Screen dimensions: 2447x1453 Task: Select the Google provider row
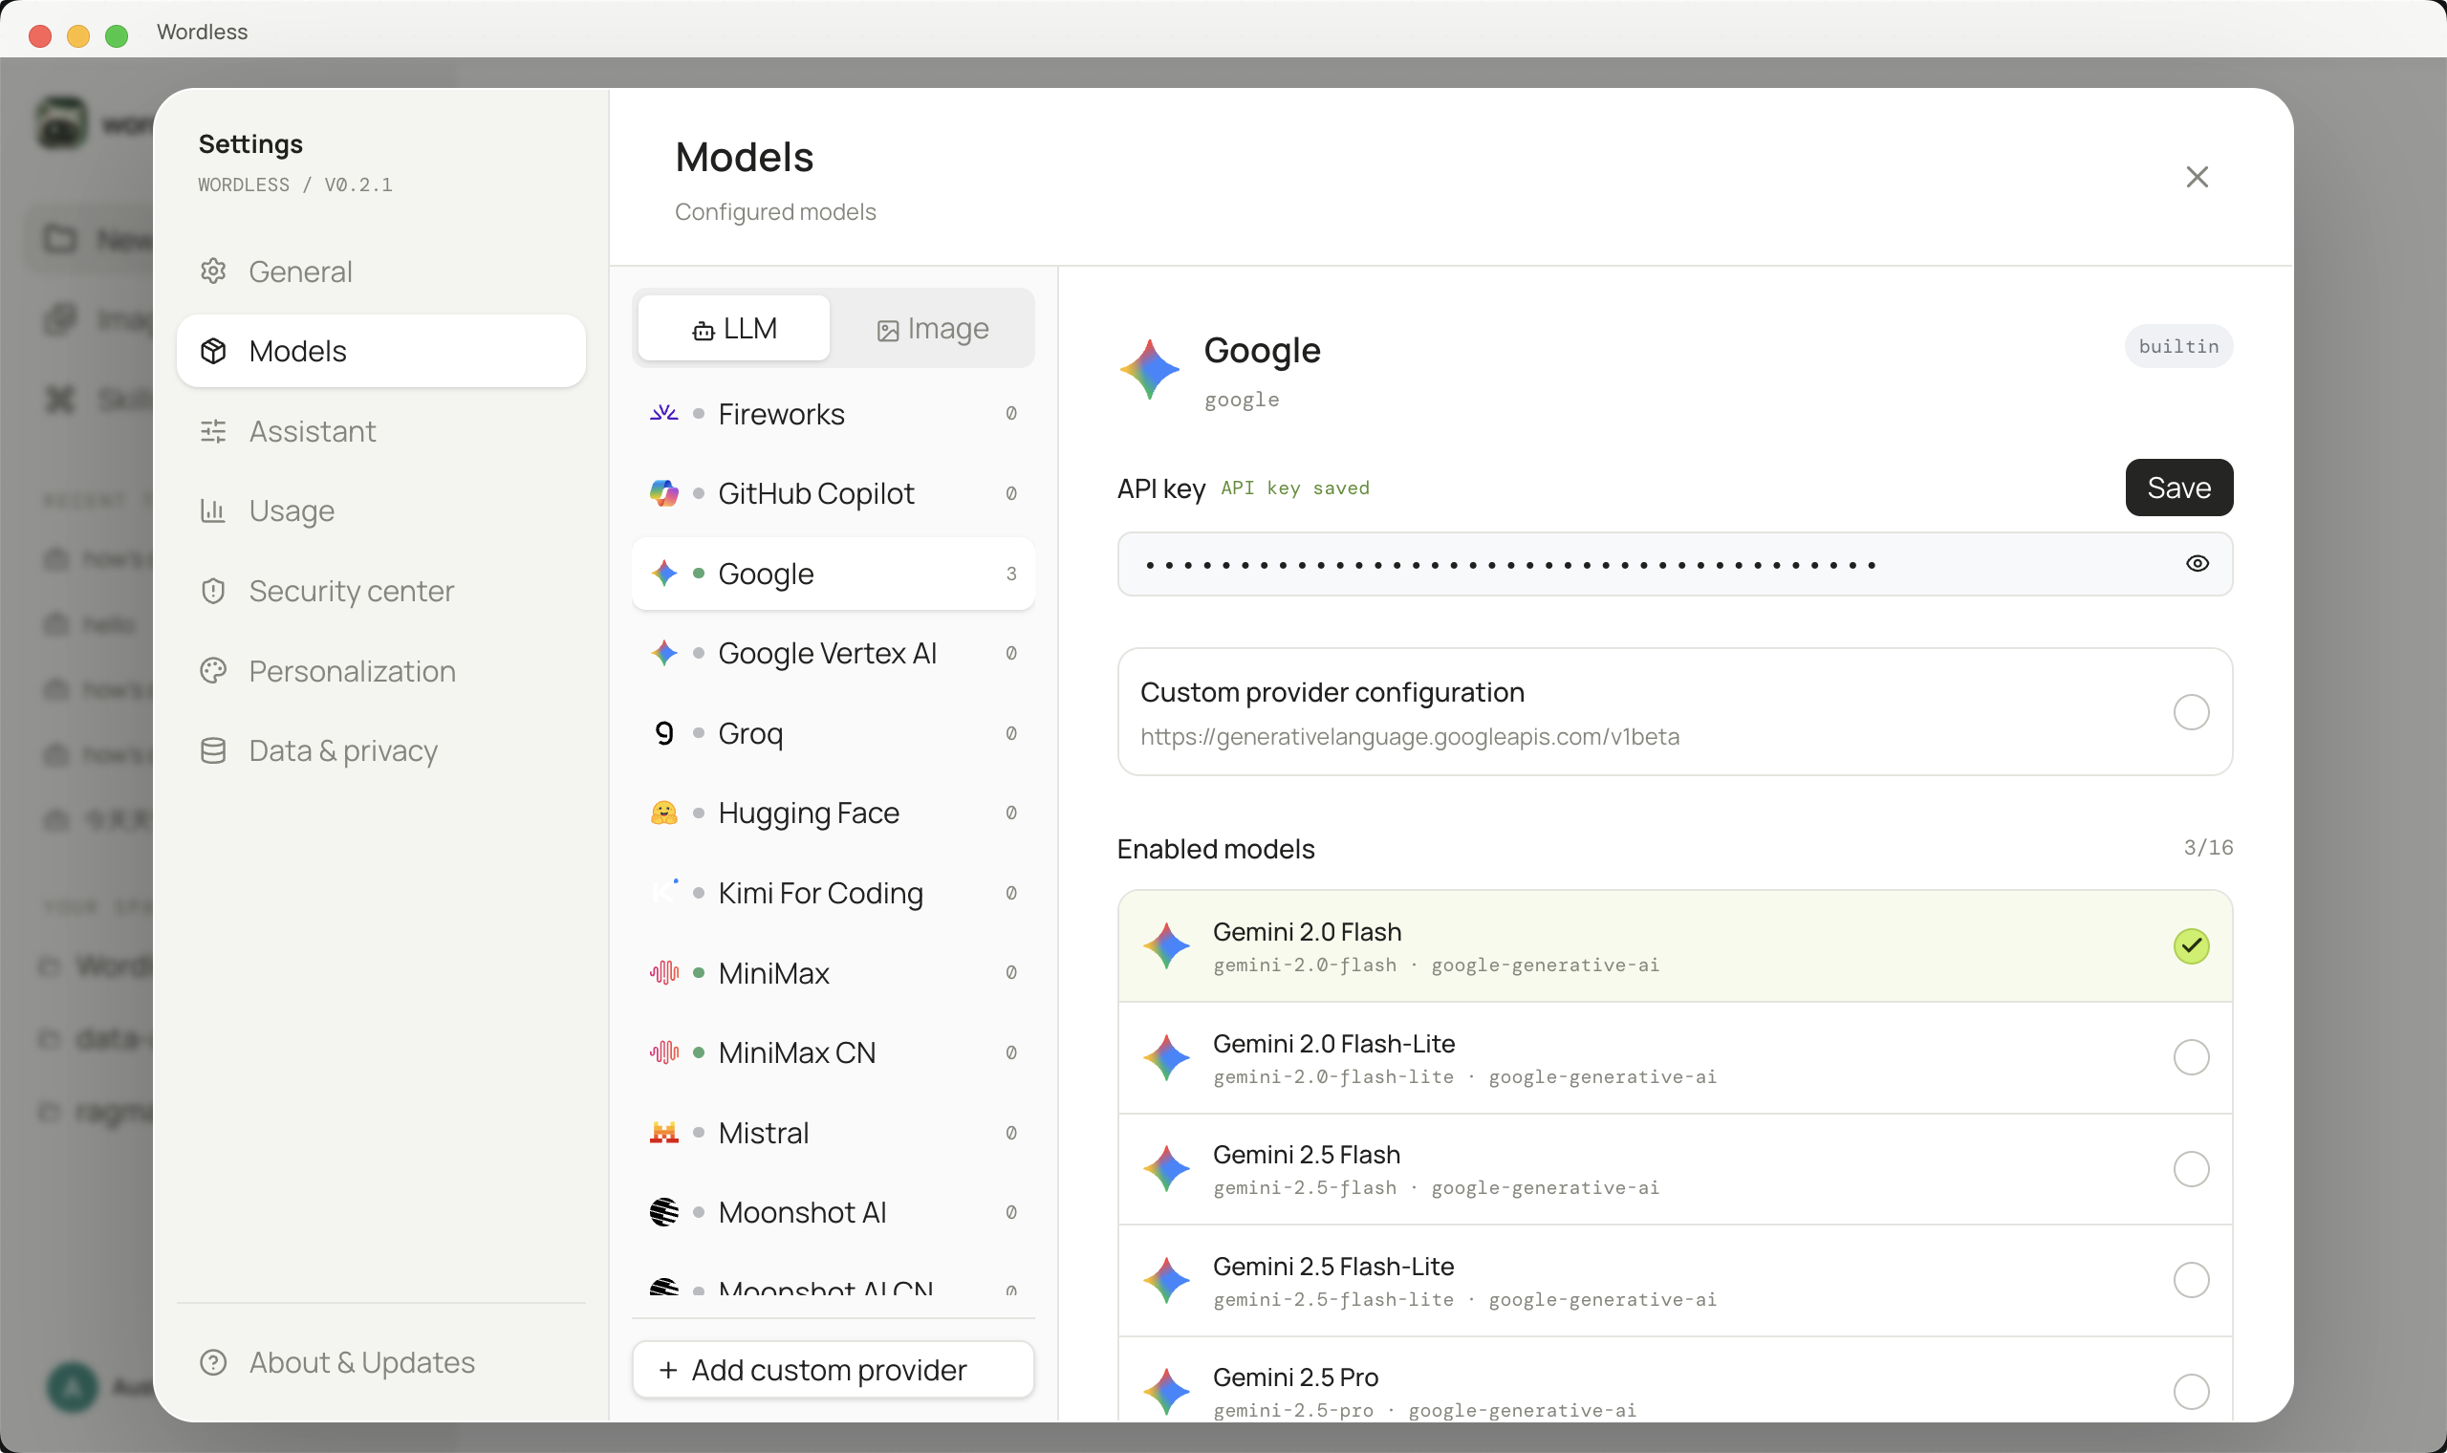[833, 574]
